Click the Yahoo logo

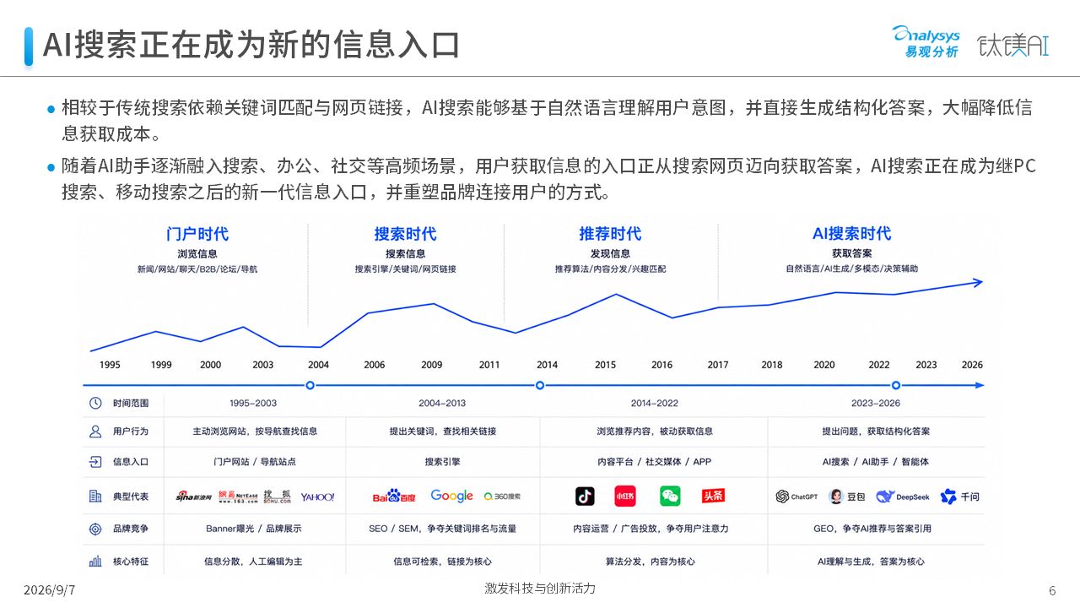pos(317,497)
